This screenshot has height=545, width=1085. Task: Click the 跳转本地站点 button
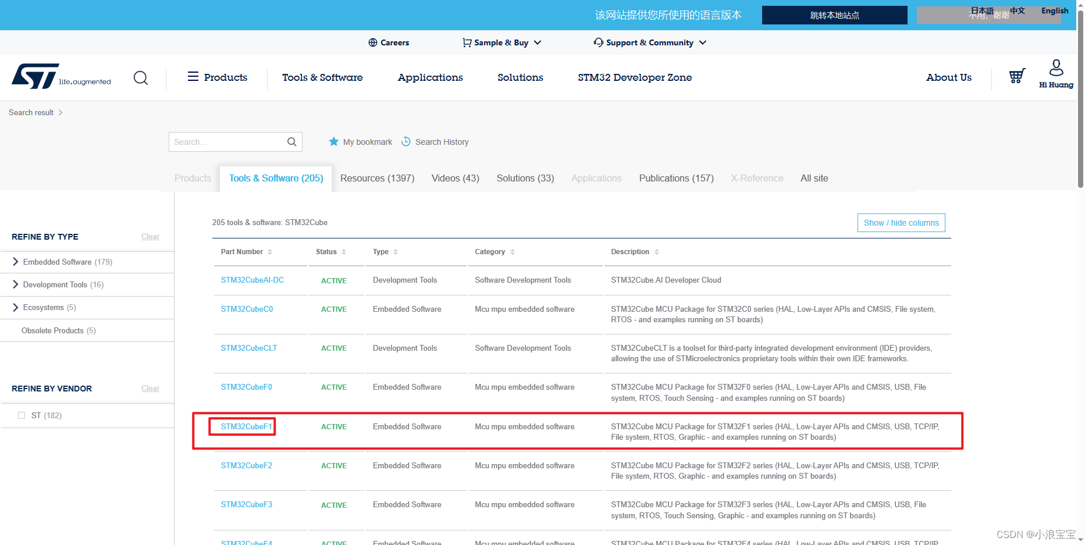point(834,15)
